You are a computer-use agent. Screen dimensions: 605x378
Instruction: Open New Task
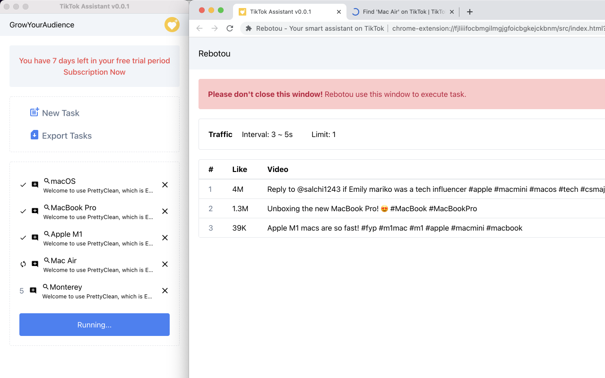click(60, 113)
